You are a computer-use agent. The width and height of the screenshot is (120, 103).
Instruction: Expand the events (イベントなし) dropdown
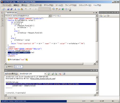point(97,16)
